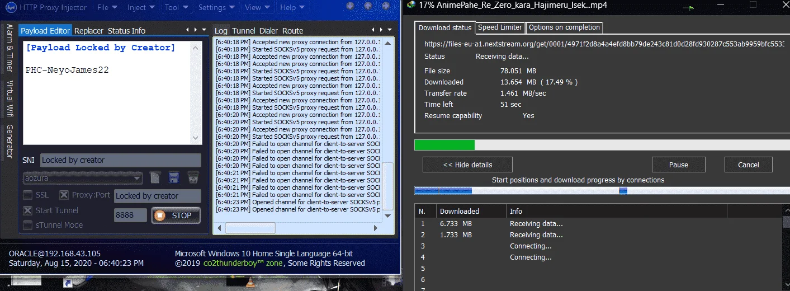Click log horizontal scrollbar right arrow
This screenshot has width=790, height=291.
376,228
